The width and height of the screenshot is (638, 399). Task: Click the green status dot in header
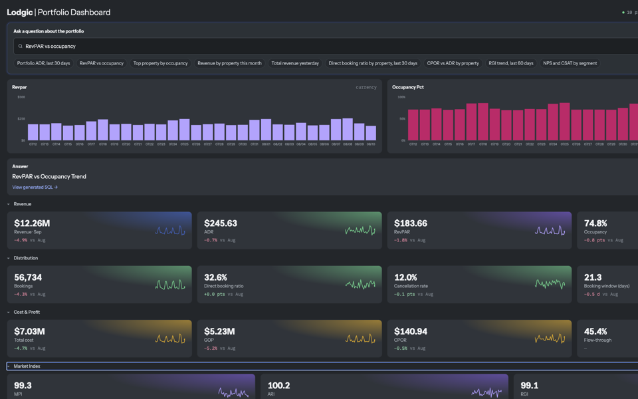(623, 13)
